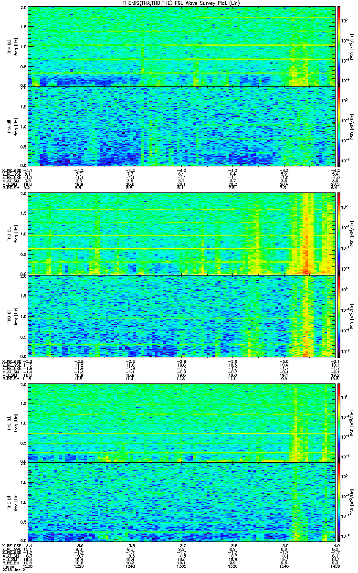
Task: Click the '0.5' frequency tick of the THE B-parallel panel
Action: pos(23,522)
